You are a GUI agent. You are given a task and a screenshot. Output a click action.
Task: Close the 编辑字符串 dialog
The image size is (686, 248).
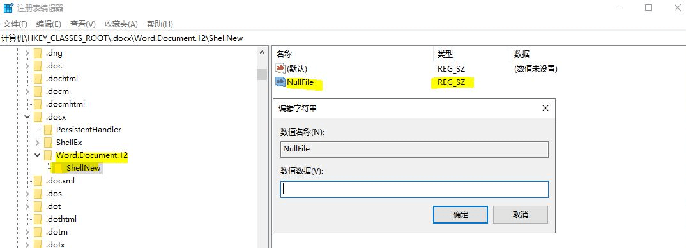click(545, 108)
